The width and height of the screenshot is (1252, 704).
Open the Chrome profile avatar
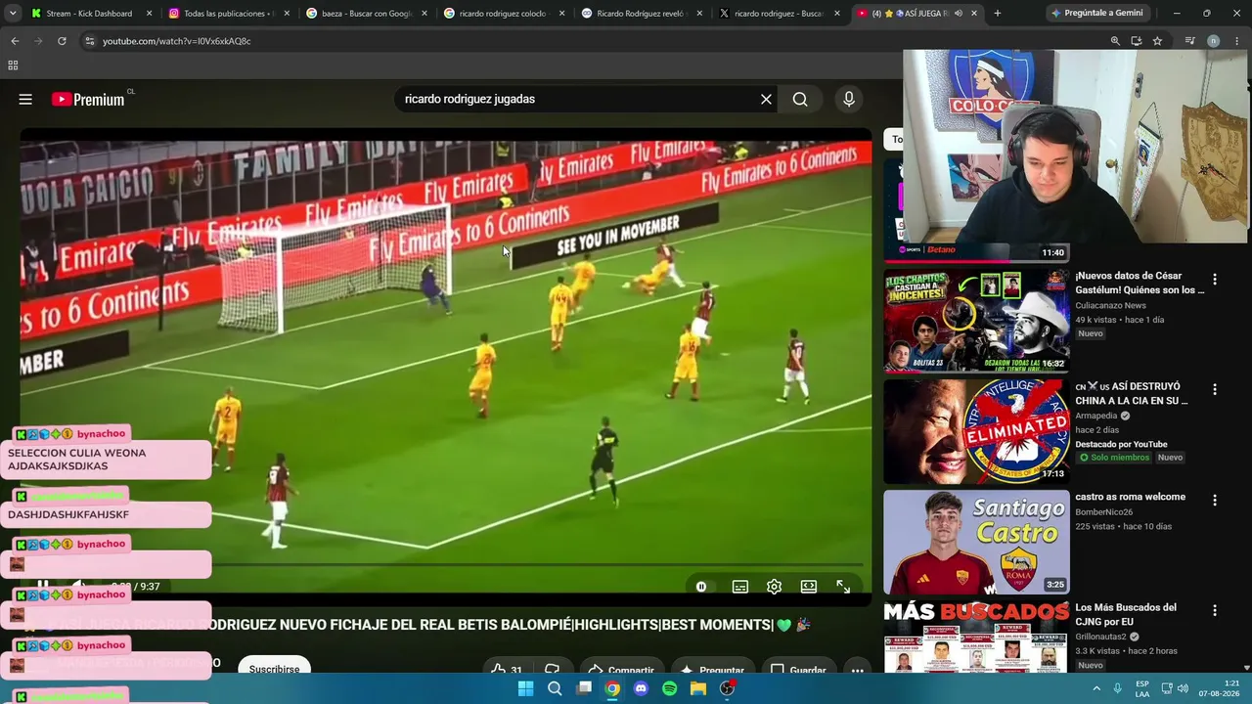1213,41
